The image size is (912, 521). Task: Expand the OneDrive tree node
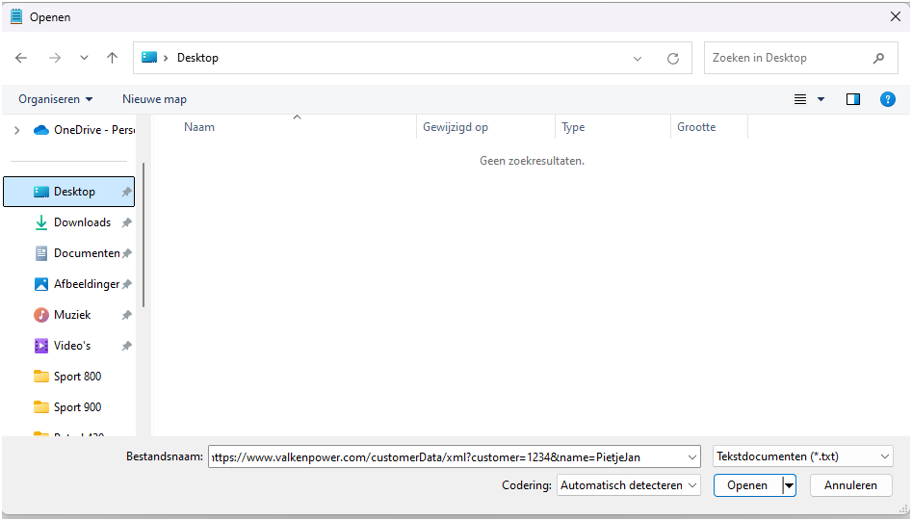coord(16,130)
